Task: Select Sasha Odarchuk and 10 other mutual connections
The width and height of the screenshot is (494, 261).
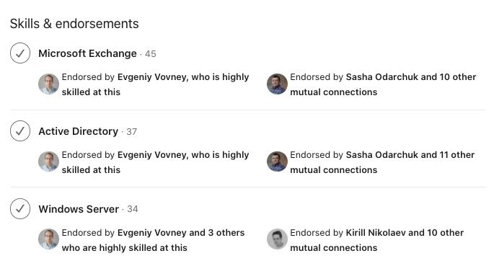Action: pos(383,84)
